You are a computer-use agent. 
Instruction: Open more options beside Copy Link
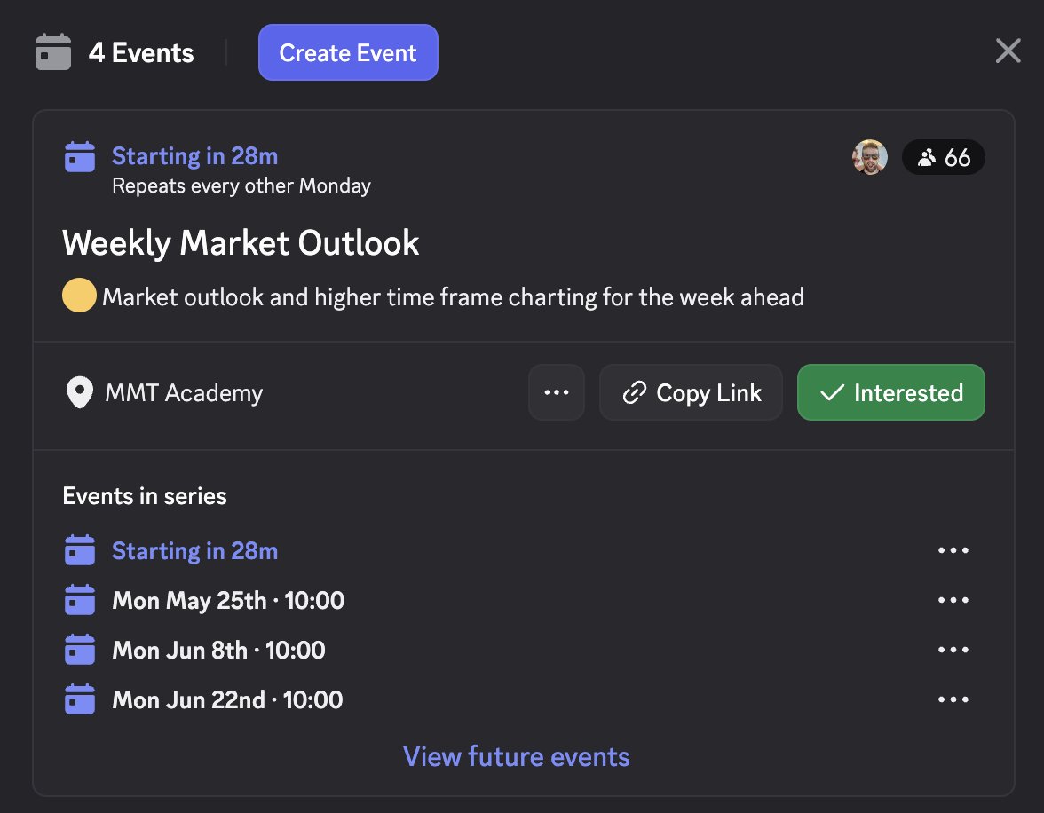tap(557, 392)
